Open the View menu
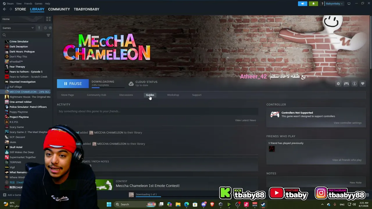The image size is (372, 209). [19, 3]
